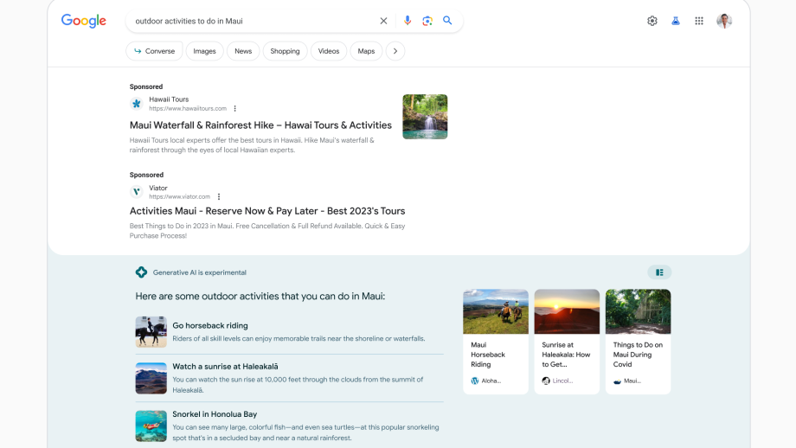Open Google apps grid
796x448 pixels.
point(699,21)
